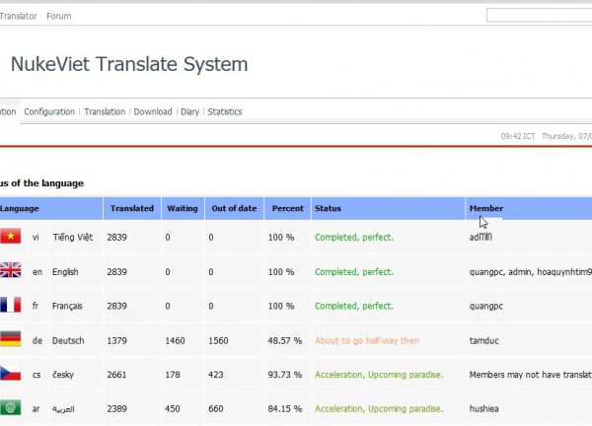Viewport: 592px width, 426px height.
Task: Click member 'quangpc' in Français row
Action: click(x=486, y=307)
